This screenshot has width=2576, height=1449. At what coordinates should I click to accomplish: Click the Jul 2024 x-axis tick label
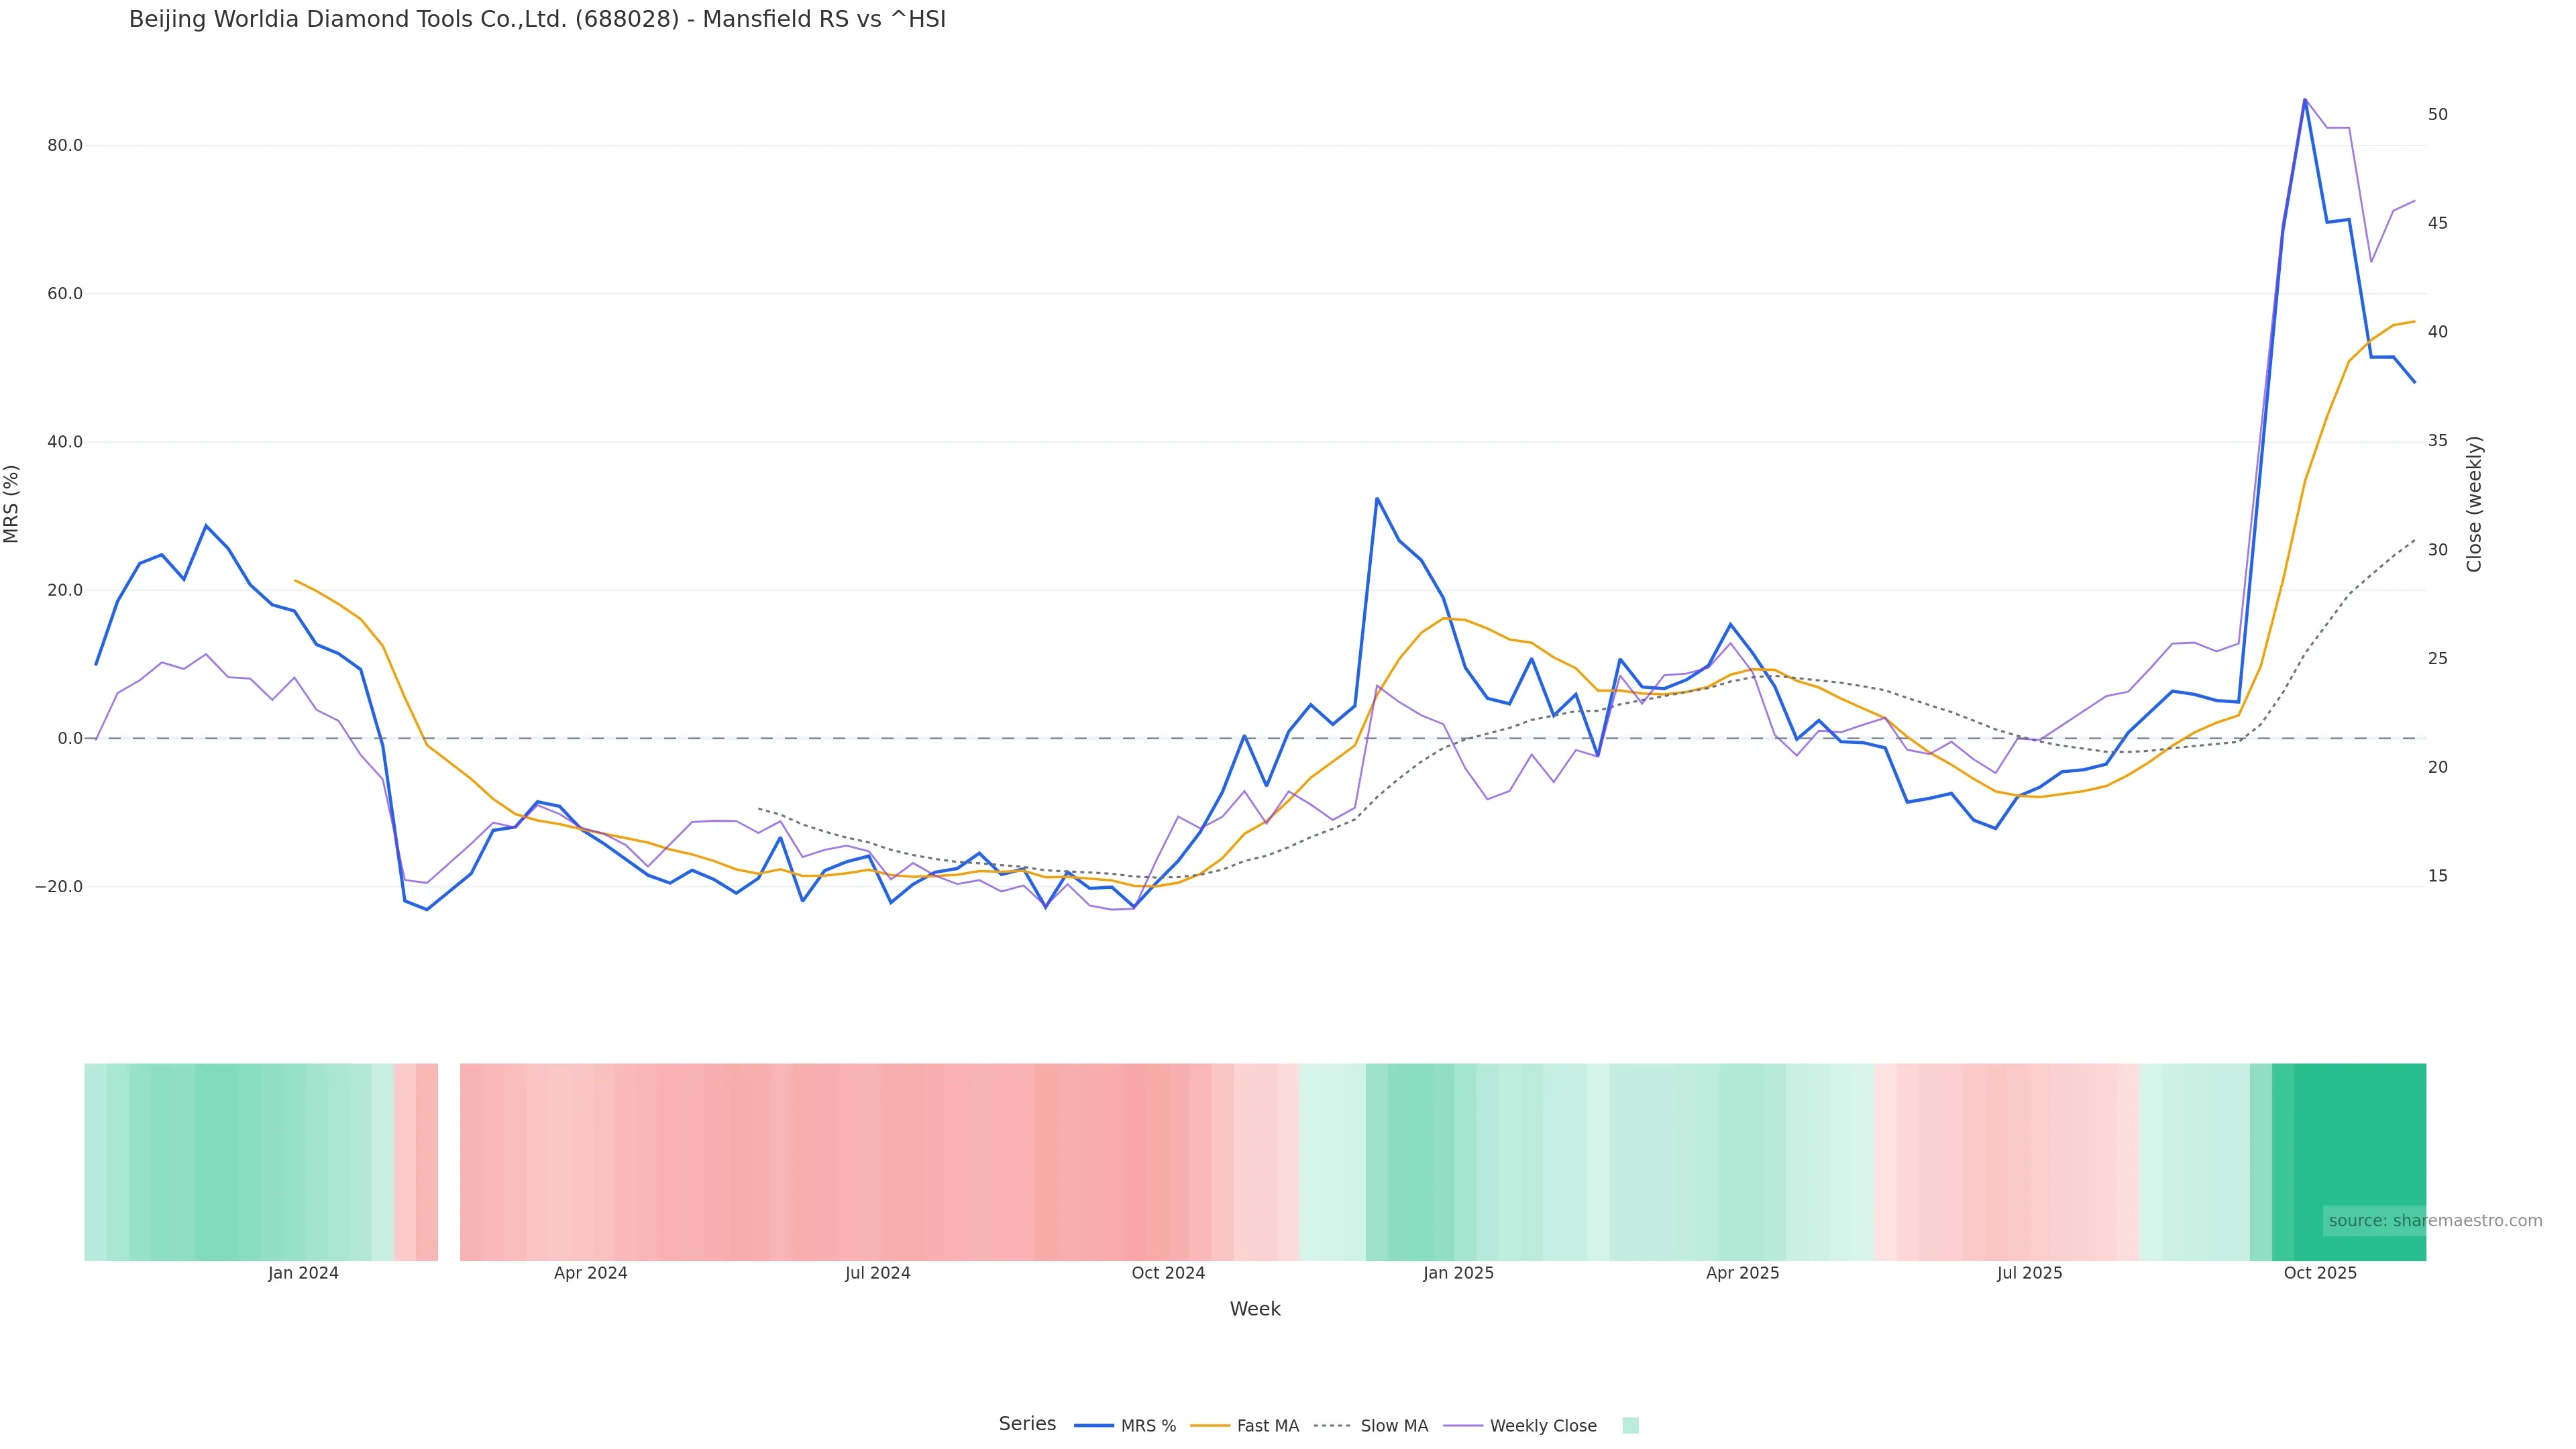pyautogui.click(x=877, y=1273)
